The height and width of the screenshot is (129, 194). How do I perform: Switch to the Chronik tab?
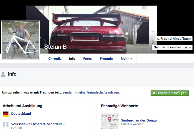click(x=55, y=59)
